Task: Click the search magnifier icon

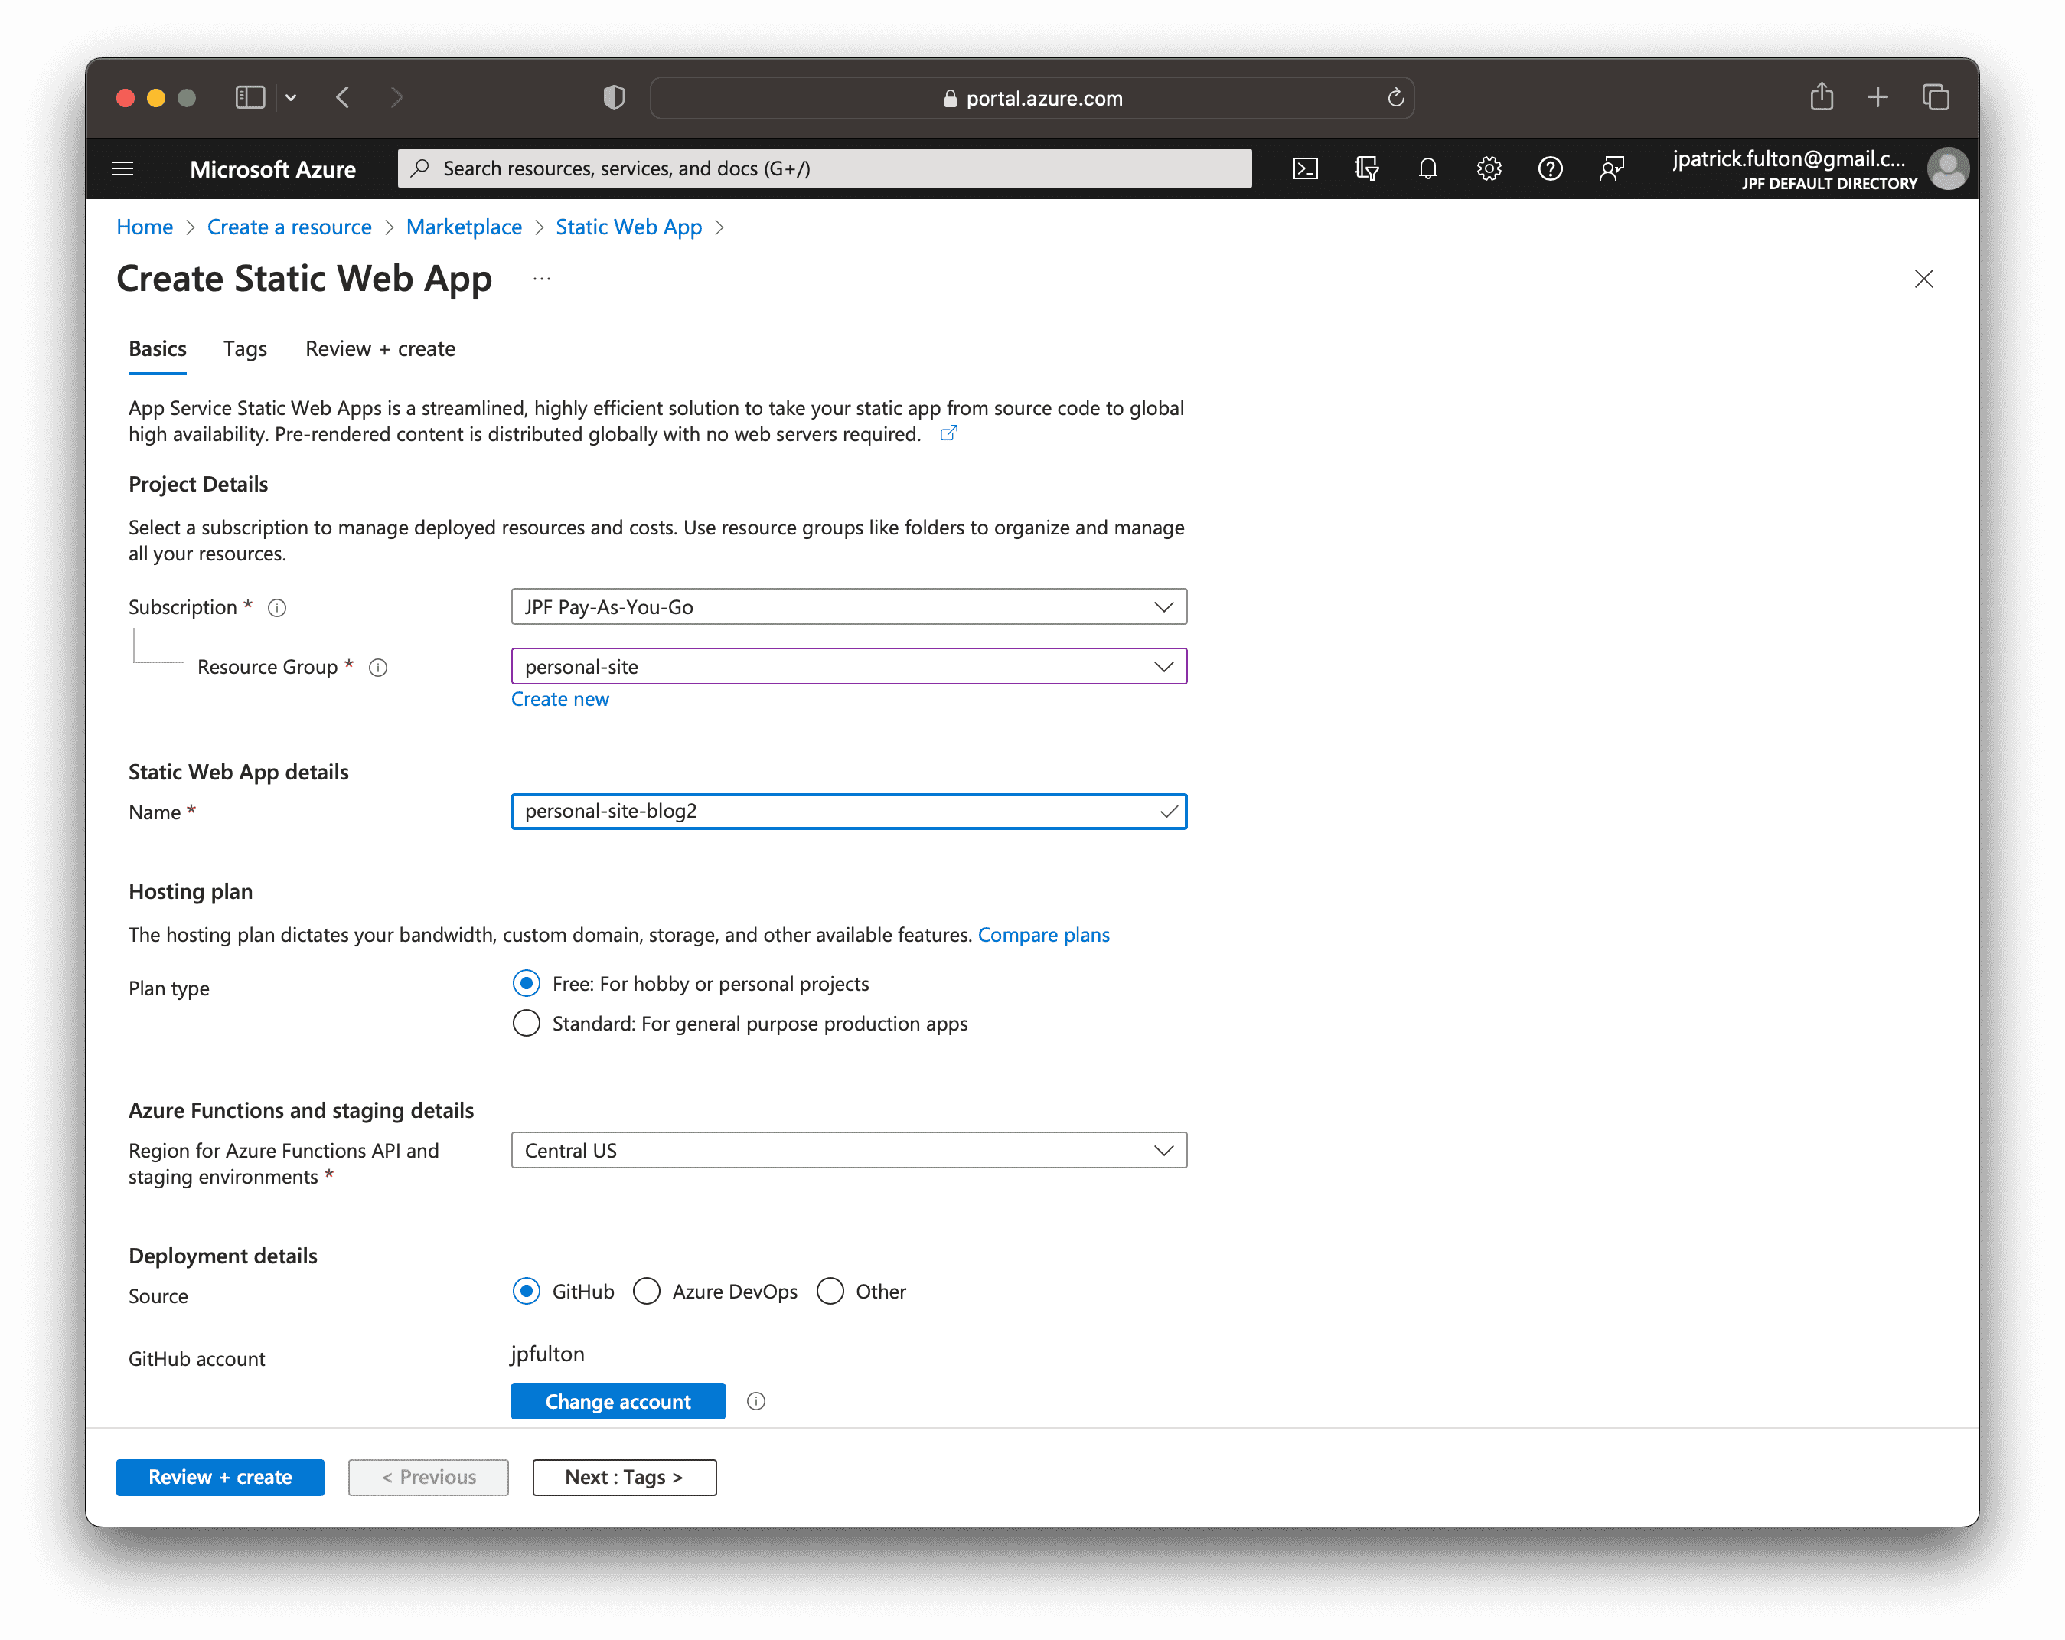Action: point(420,168)
